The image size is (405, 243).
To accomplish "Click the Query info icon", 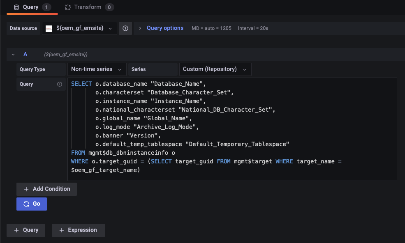I will click(59, 84).
